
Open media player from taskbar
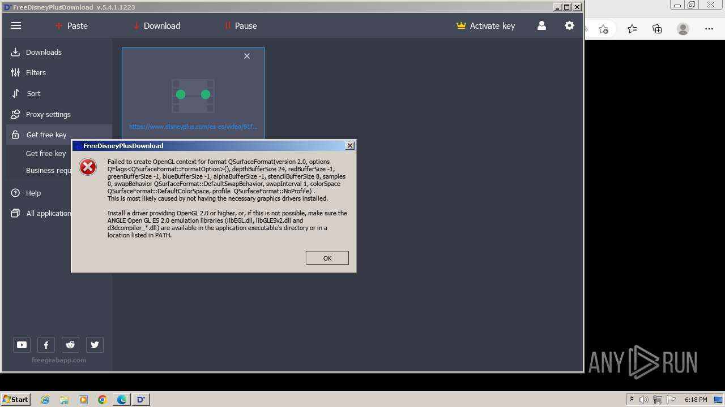[83, 400]
